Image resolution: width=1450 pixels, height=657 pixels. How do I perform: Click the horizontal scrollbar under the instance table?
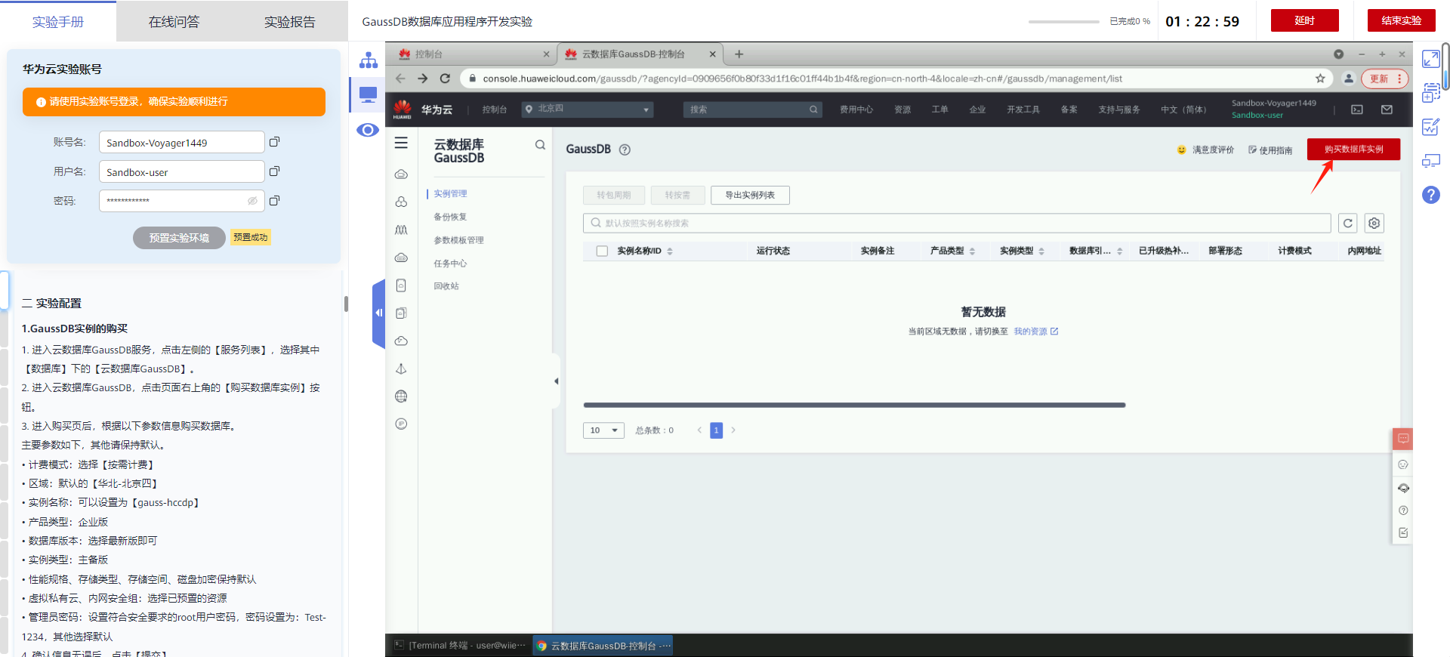click(854, 406)
